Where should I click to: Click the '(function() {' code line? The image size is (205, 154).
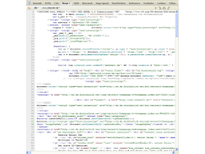(61, 46)
